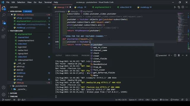Click the eye icon in status bar
Image resolution: width=190 pixels, height=106 pixels.
(x=14, y=100)
